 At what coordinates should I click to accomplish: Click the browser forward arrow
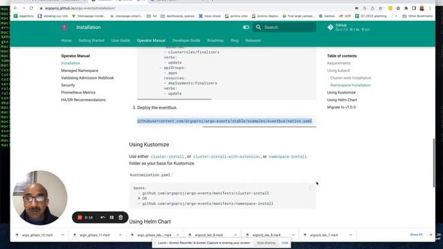tap(24, 8)
